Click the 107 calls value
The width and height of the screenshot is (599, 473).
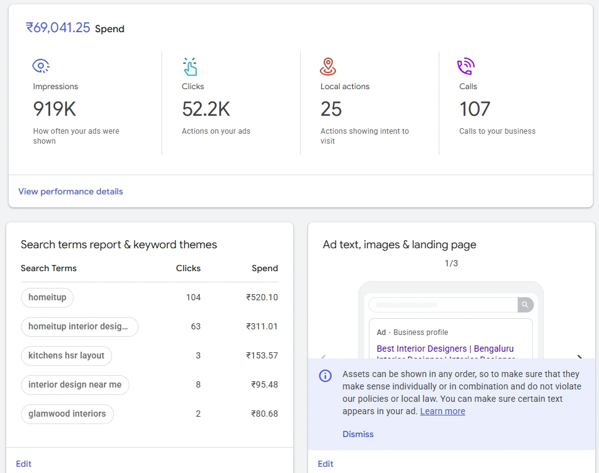(475, 109)
